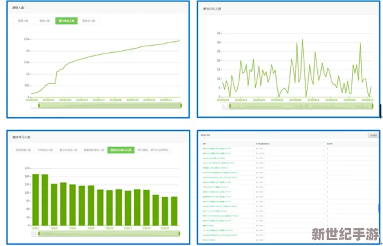Select the green active tab in 整体学习人数 panel
The height and width of the screenshot is (246, 383).
pos(121,150)
